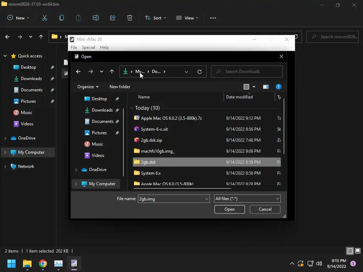Collapse Quick access in File Explorer
This screenshot has height=272, width=363.
point(5,56)
